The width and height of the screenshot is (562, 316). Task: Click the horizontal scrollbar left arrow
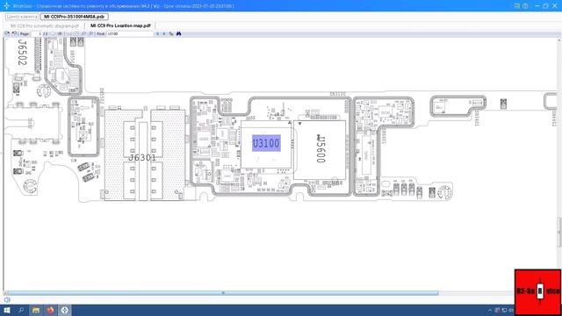click(5, 293)
